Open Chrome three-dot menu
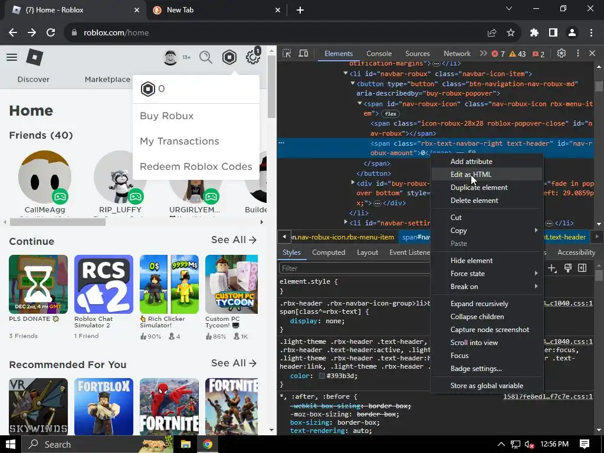The width and height of the screenshot is (604, 453). (591, 33)
